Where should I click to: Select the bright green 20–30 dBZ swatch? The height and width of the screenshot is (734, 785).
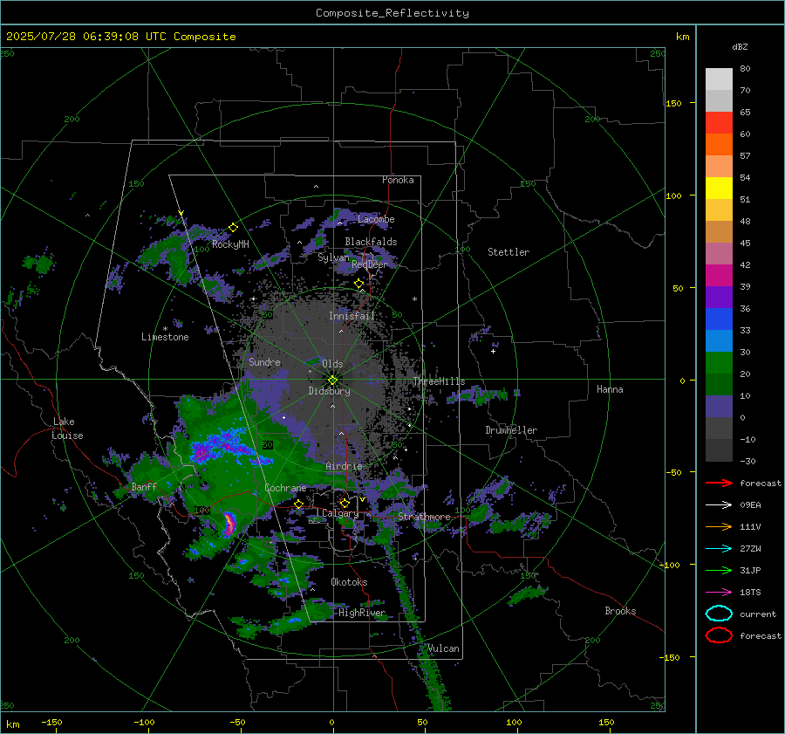[719, 363]
